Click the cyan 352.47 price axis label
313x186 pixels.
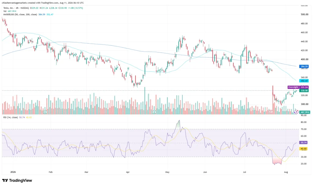(x=304, y=81)
